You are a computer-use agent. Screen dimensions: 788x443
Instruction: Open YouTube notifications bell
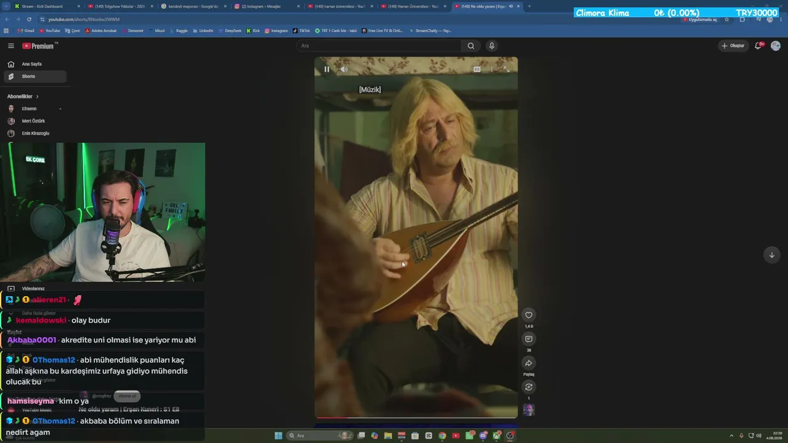758,46
